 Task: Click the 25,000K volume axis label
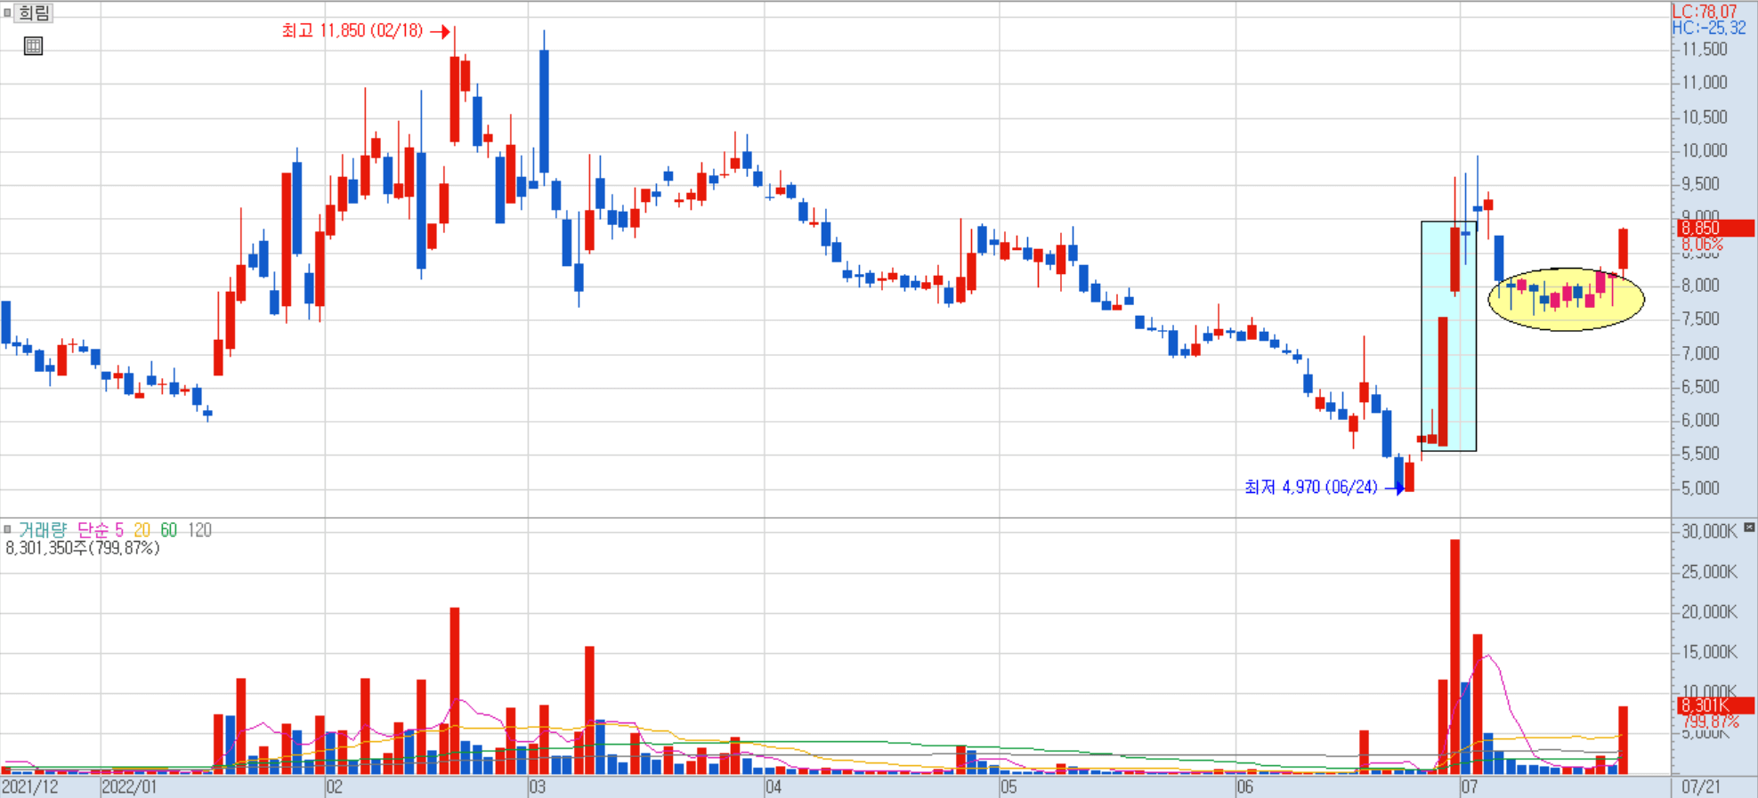pyautogui.click(x=1709, y=571)
